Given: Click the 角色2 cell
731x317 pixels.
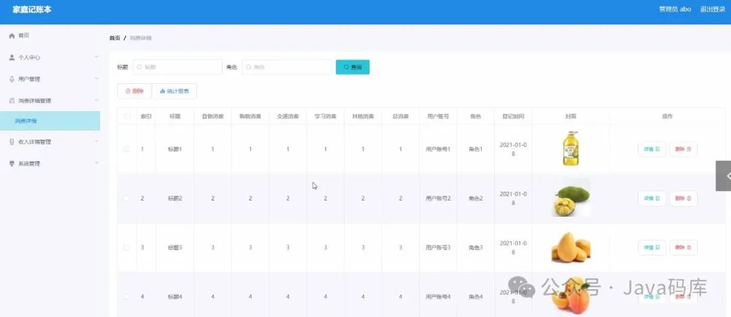Looking at the screenshot, I should [x=476, y=198].
